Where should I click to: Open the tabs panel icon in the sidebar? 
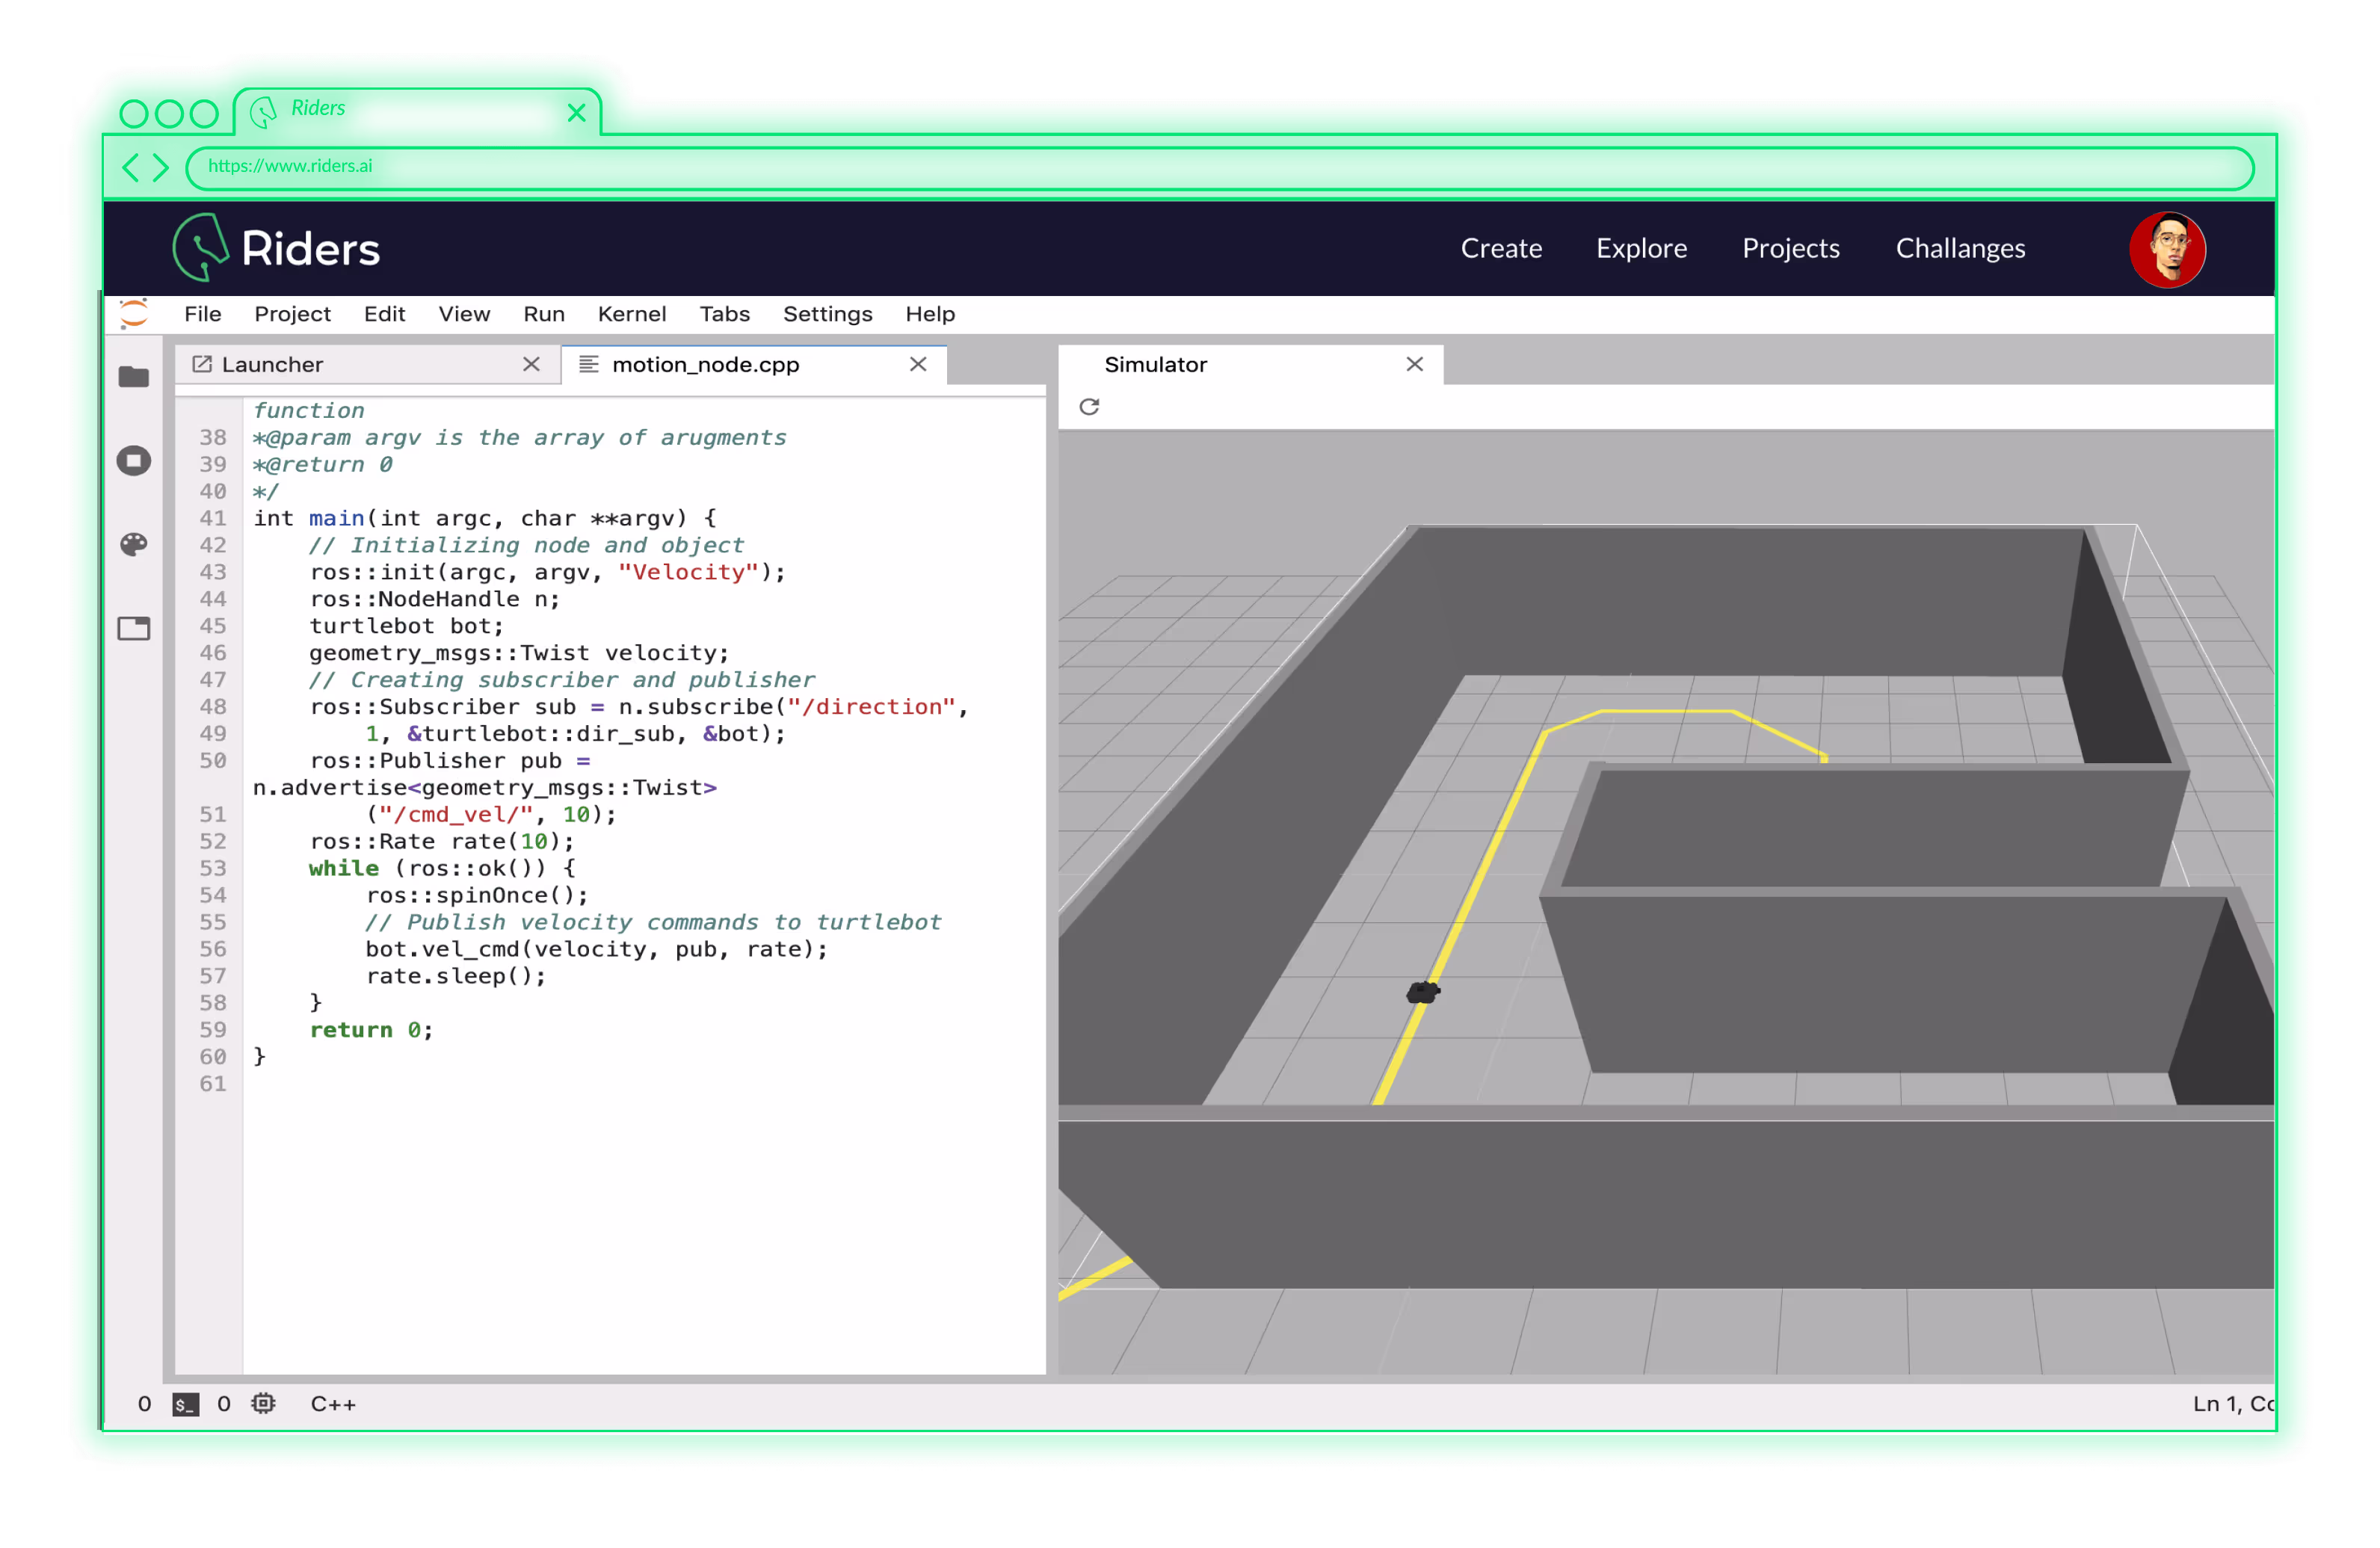pos(133,628)
